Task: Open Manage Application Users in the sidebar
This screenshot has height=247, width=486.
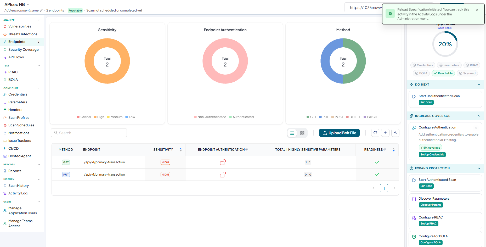Action: [22, 211]
